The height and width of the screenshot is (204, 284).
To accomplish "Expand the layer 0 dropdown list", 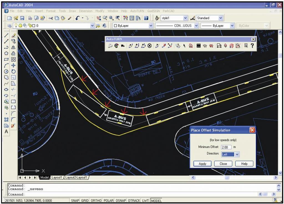I will [x=92, y=26].
